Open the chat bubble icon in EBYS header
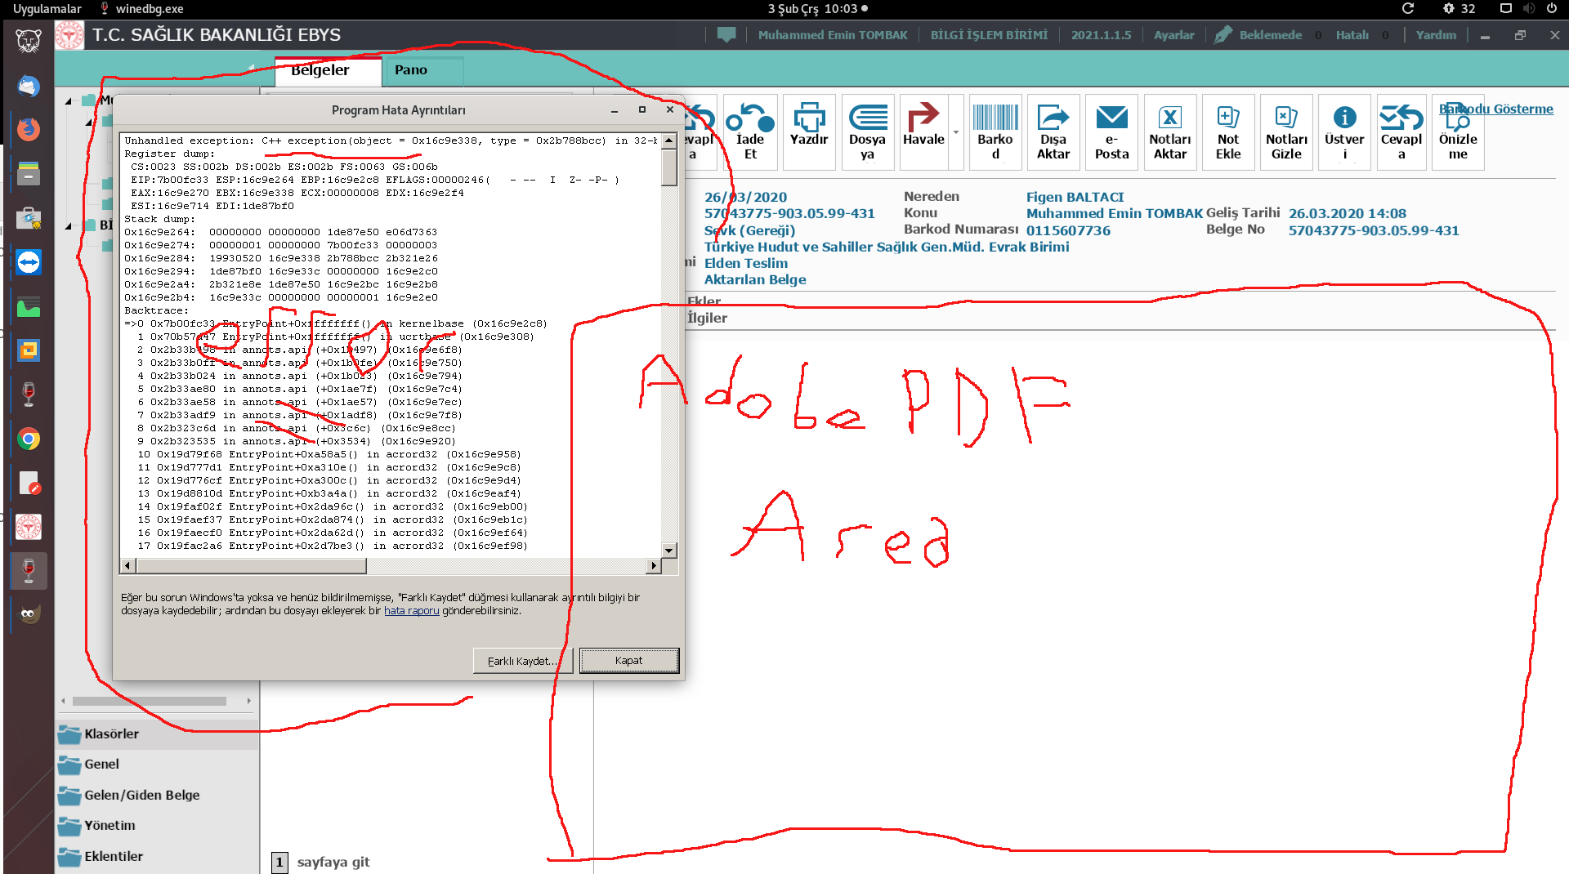 pos(726,35)
